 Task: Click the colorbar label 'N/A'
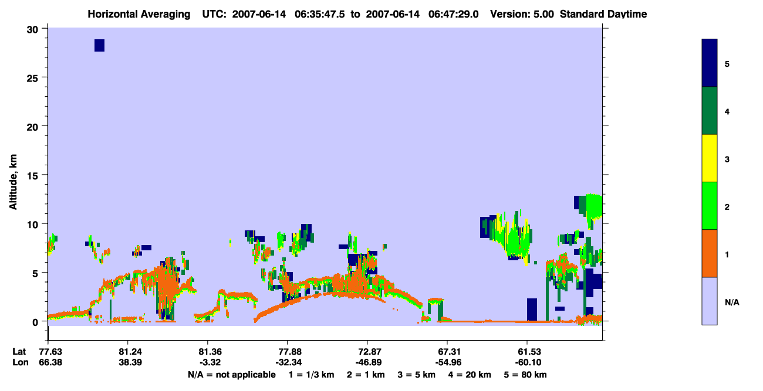coord(732,302)
